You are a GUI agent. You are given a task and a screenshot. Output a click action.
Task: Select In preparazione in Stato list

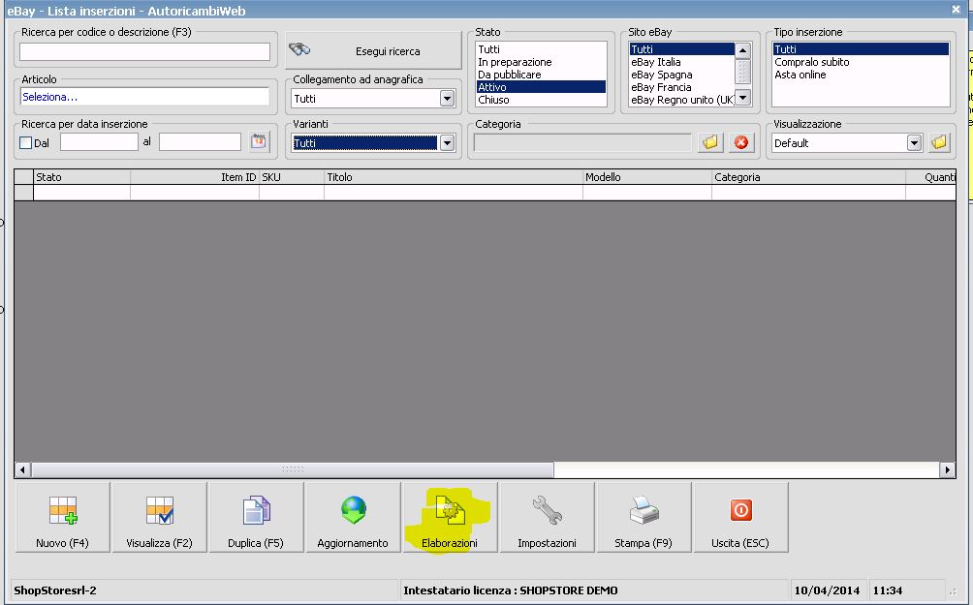541,62
